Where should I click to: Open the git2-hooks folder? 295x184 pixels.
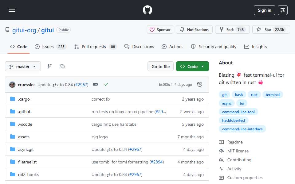(x=28, y=174)
